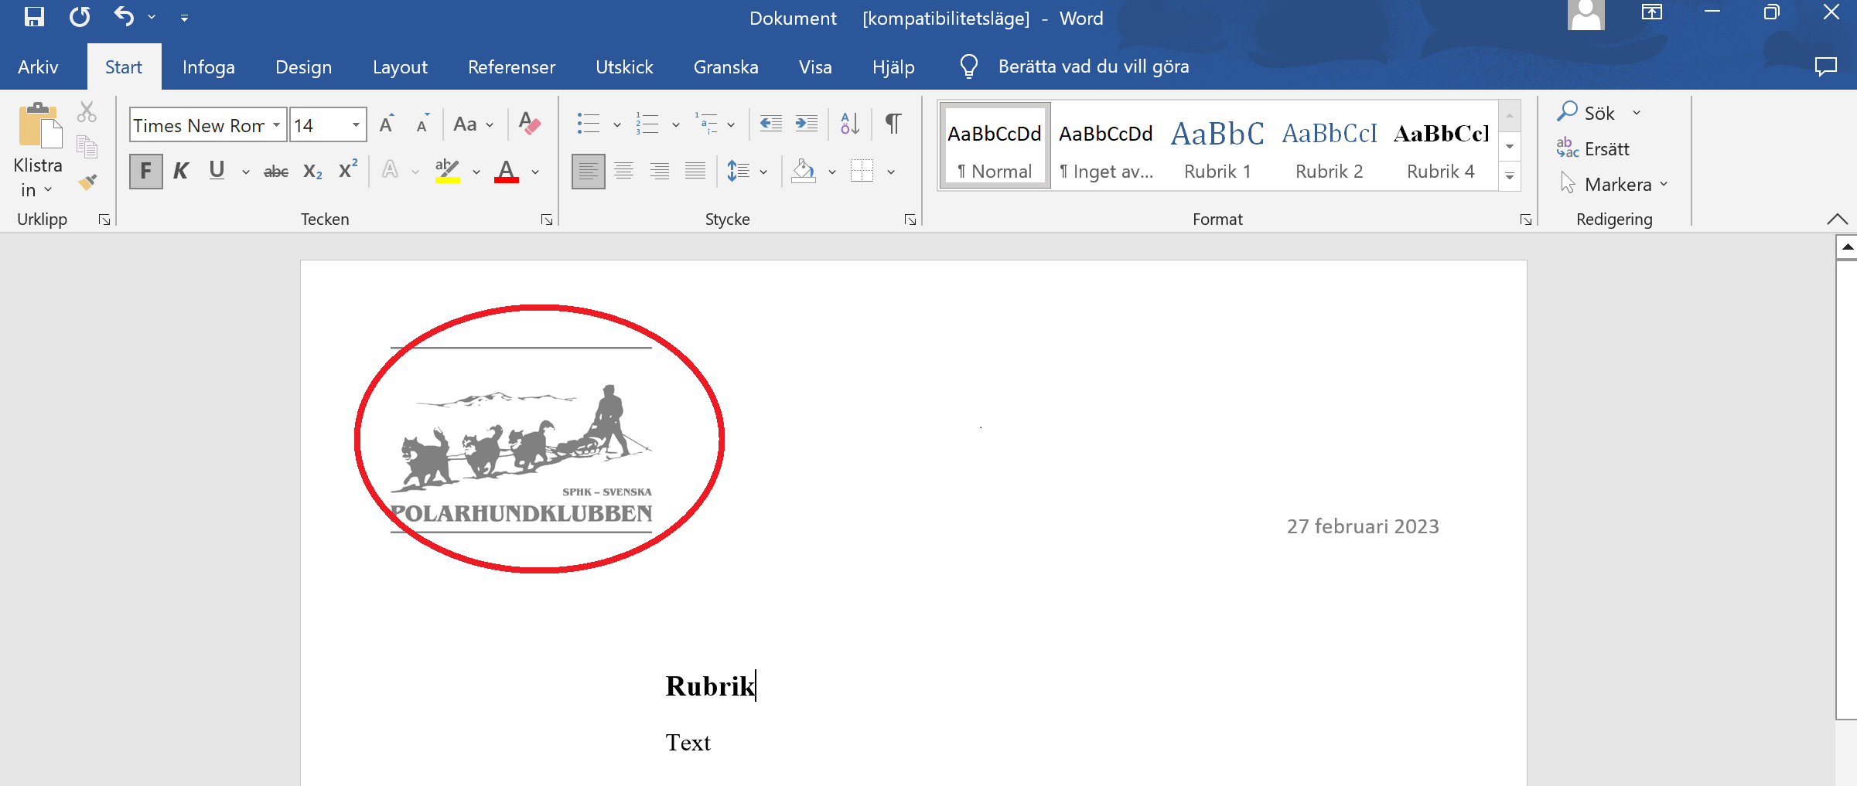
Task: Open the Times New Roman font dropdown
Action: pyautogui.click(x=276, y=124)
